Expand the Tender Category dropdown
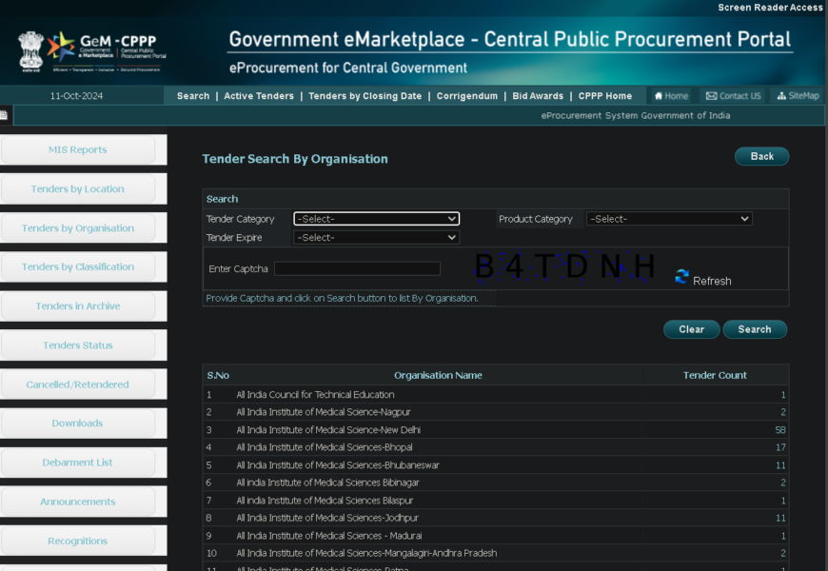 click(x=376, y=219)
